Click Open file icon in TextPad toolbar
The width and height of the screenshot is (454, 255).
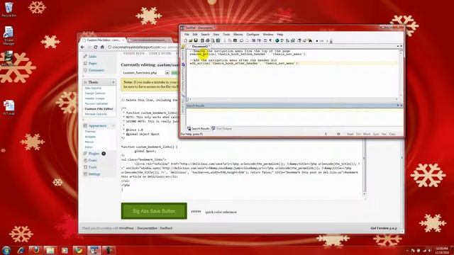point(191,41)
